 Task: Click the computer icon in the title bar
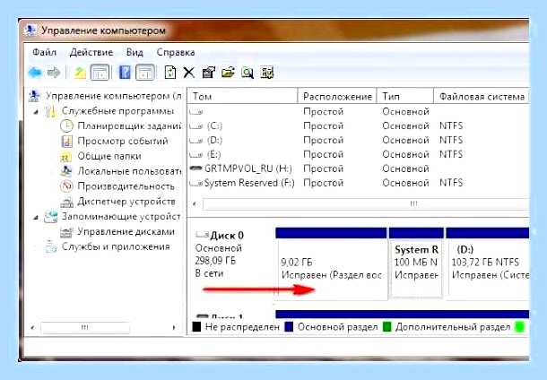30,30
